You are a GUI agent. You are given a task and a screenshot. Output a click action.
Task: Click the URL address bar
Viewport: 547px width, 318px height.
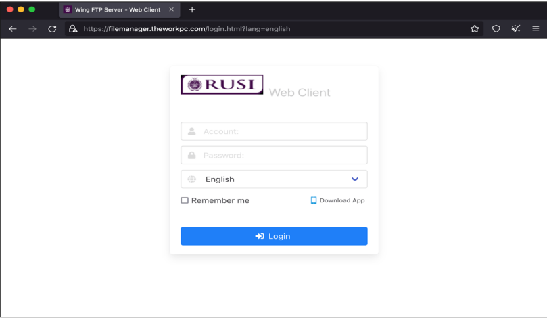[x=270, y=29]
